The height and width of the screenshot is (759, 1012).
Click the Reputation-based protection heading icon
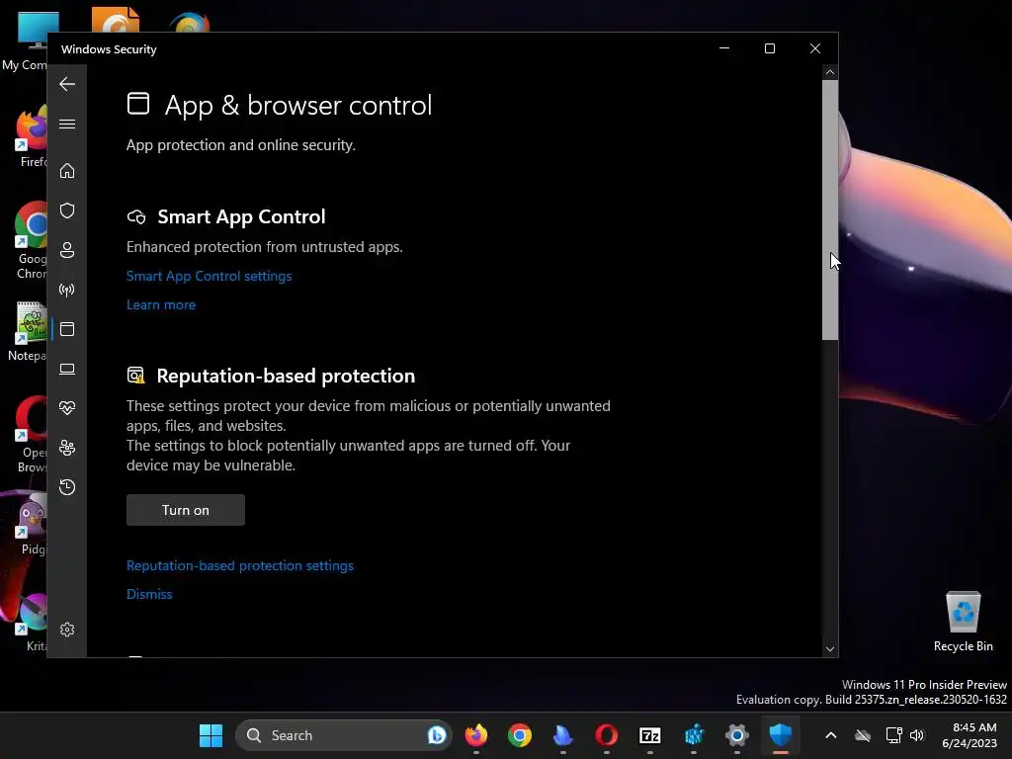(136, 376)
